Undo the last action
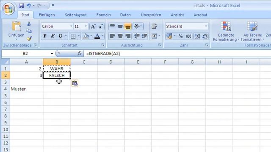This screenshot has width=271, height=152. point(29,5)
